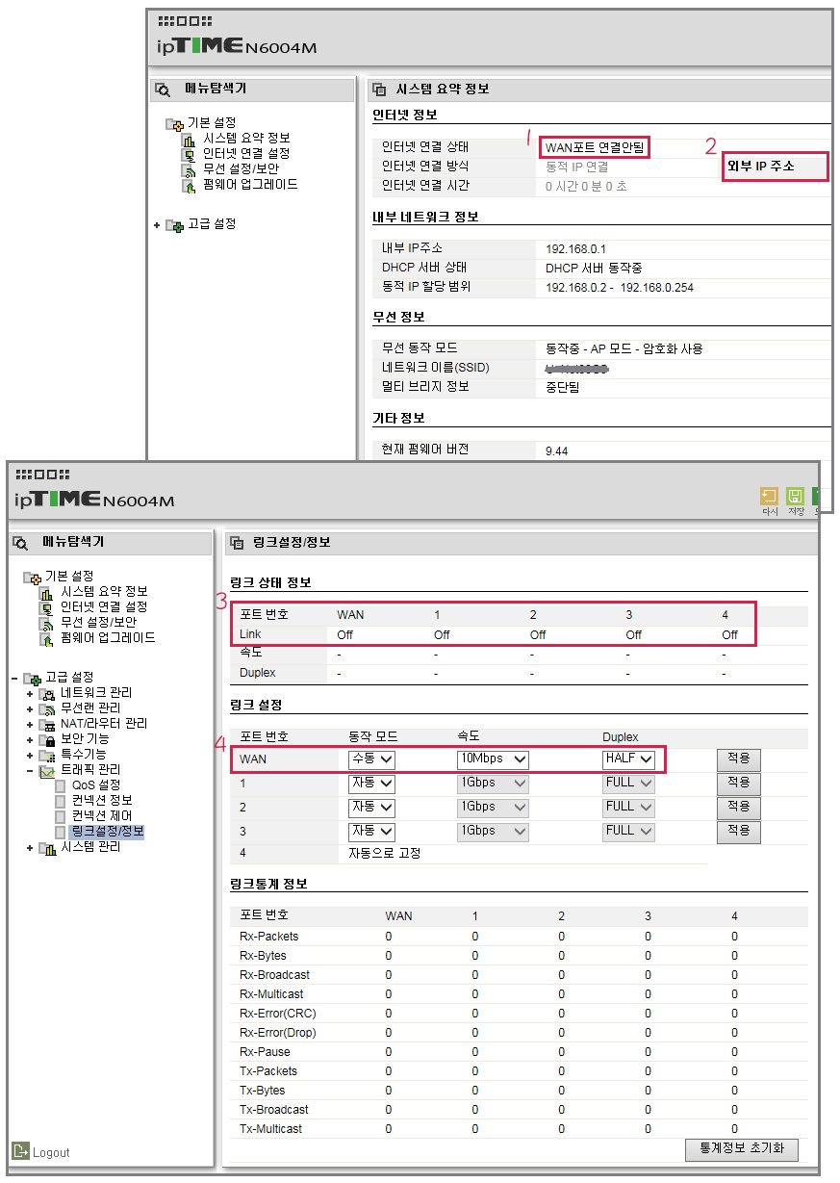Click the 통계정보 초기화 button

click(x=741, y=1149)
